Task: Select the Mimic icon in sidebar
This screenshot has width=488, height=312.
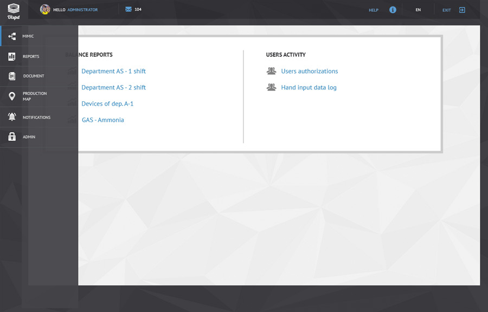Action: tap(11, 36)
